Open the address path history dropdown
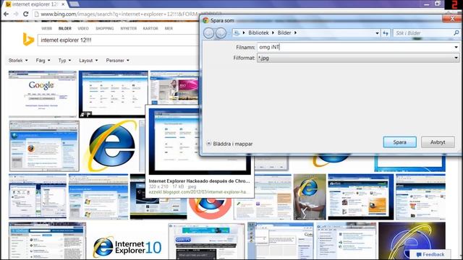 [x=377, y=33]
